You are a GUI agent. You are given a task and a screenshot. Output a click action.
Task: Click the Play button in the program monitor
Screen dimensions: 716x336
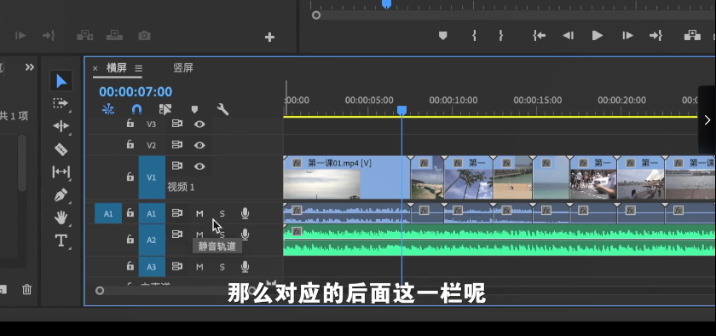tap(597, 36)
